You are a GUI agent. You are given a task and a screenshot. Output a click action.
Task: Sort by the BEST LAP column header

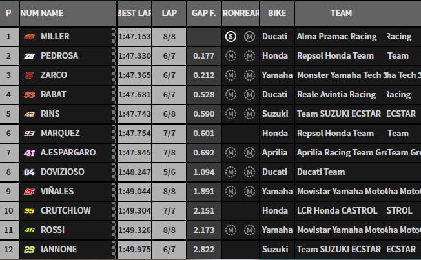134,13
